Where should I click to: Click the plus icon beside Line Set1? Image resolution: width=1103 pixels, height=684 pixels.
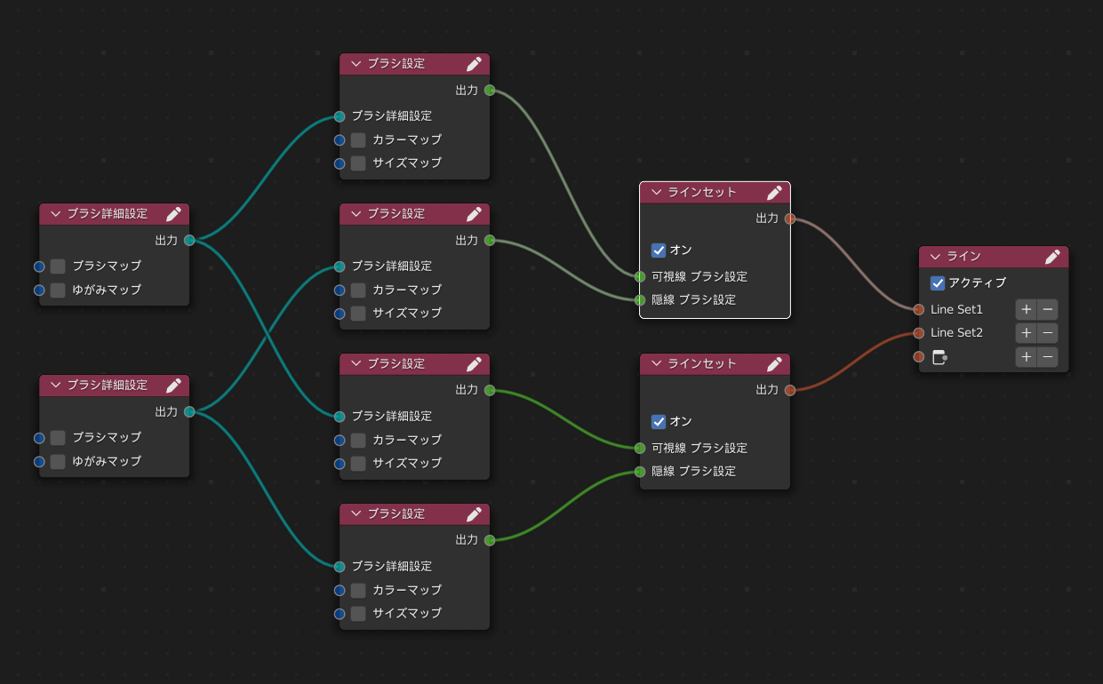[1026, 309]
